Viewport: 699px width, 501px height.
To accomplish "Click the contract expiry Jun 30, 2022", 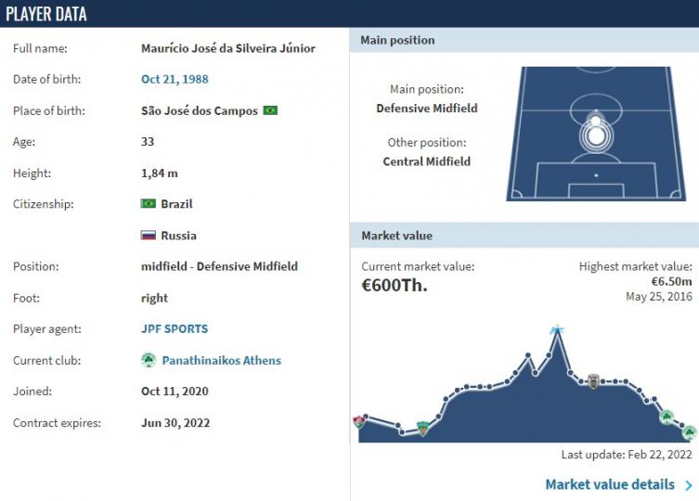I will pos(175,422).
